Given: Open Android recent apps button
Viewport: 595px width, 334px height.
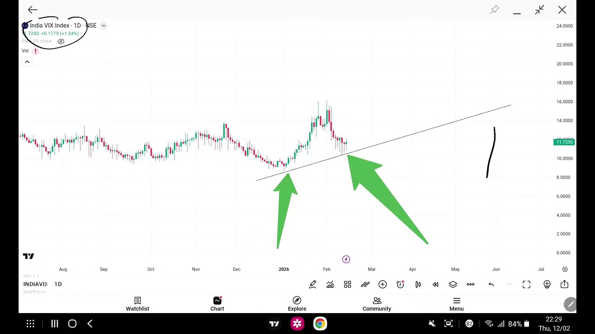Looking at the screenshot, I should (54, 324).
